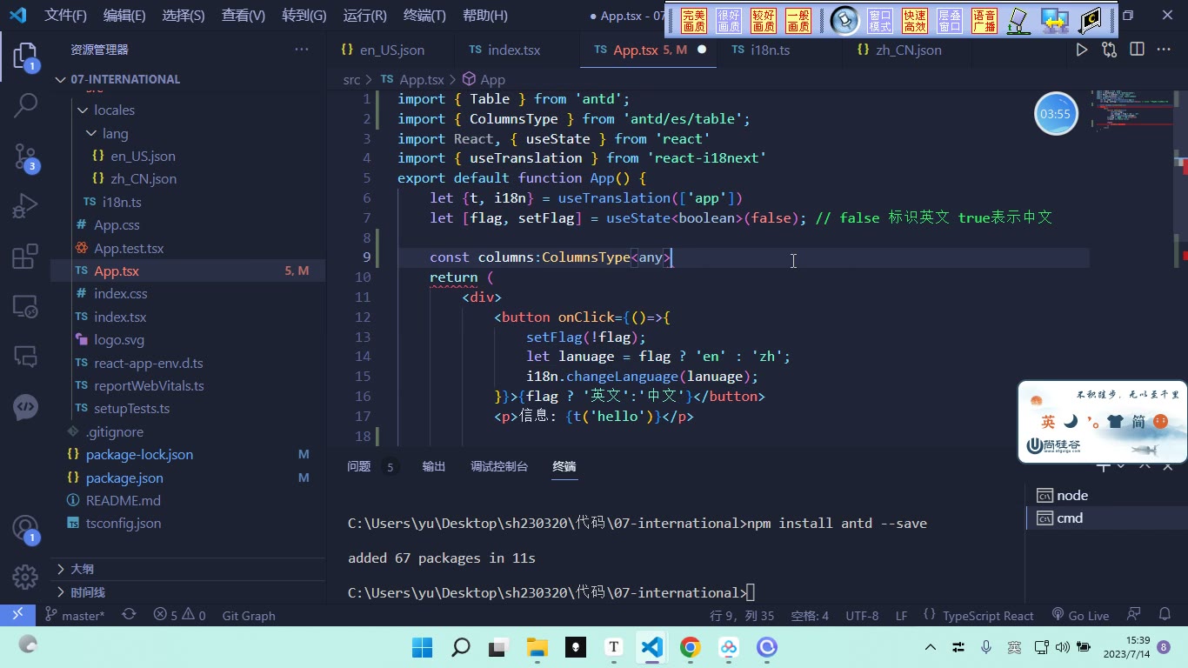Open the Remote Explorer view
Viewport: 1188px width, 668px height.
coord(25,306)
